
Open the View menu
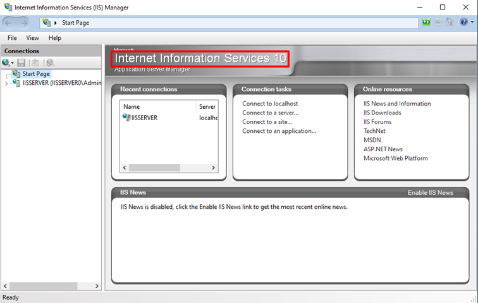click(x=32, y=38)
